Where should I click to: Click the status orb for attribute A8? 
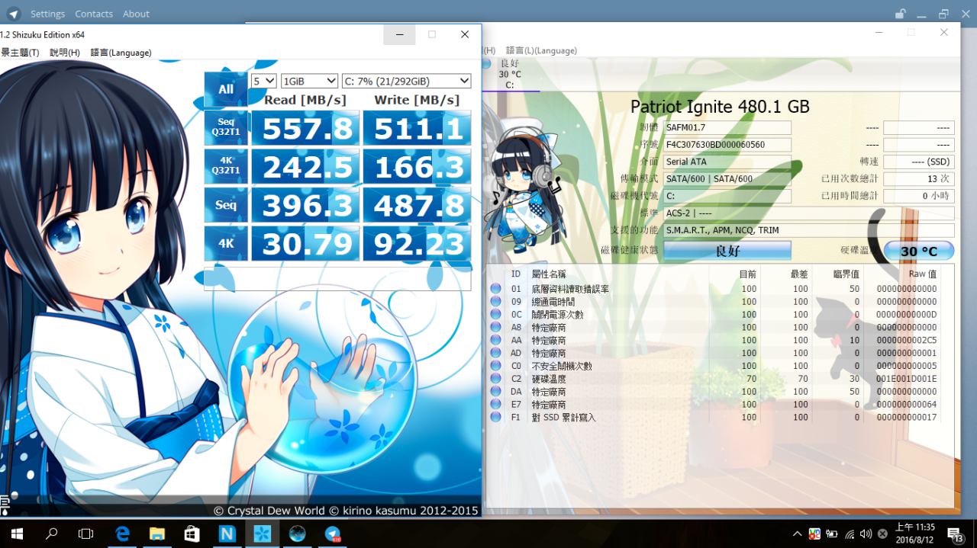(x=495, y=327)
